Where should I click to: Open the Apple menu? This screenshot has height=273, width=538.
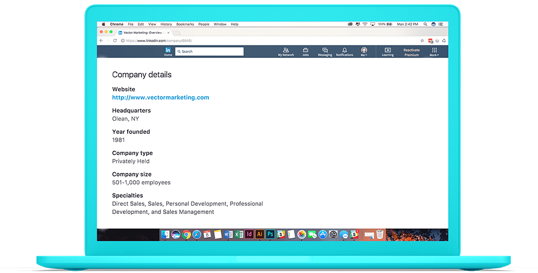tap(103, 24)
